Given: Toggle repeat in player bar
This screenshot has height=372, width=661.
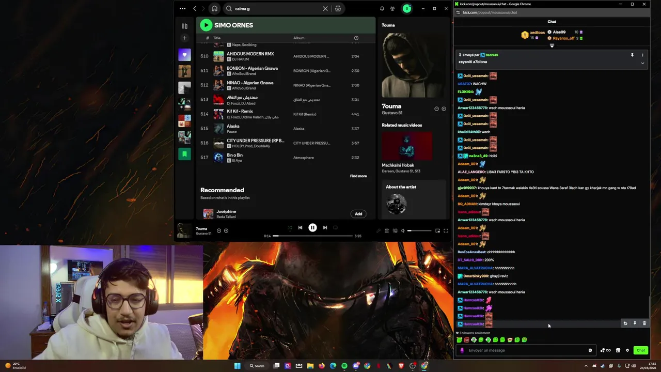Looking at the screenshot, I should coord(336,227).
